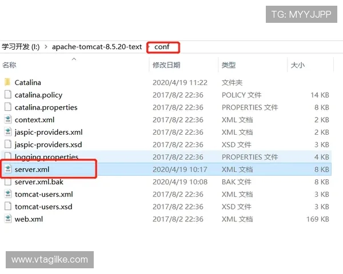Click the server.xml file icon
The height and width of the screenshot is (274, 343).
click(x=8, y=169)
